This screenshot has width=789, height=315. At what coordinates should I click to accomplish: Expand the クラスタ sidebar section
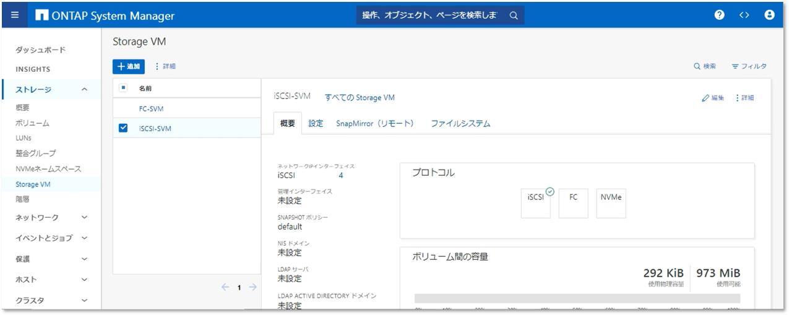(84, 300)
